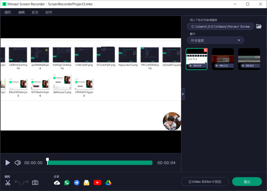This screenshot has width=267, height=191.
Task: Upload the video to Google Drive
Action: point(108,183)
